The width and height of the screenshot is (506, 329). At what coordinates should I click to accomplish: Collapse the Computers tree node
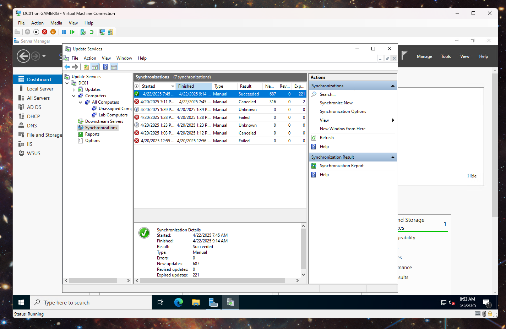(74, 96)
